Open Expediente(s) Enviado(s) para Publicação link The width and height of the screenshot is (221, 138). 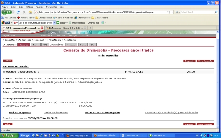point(171,112)
